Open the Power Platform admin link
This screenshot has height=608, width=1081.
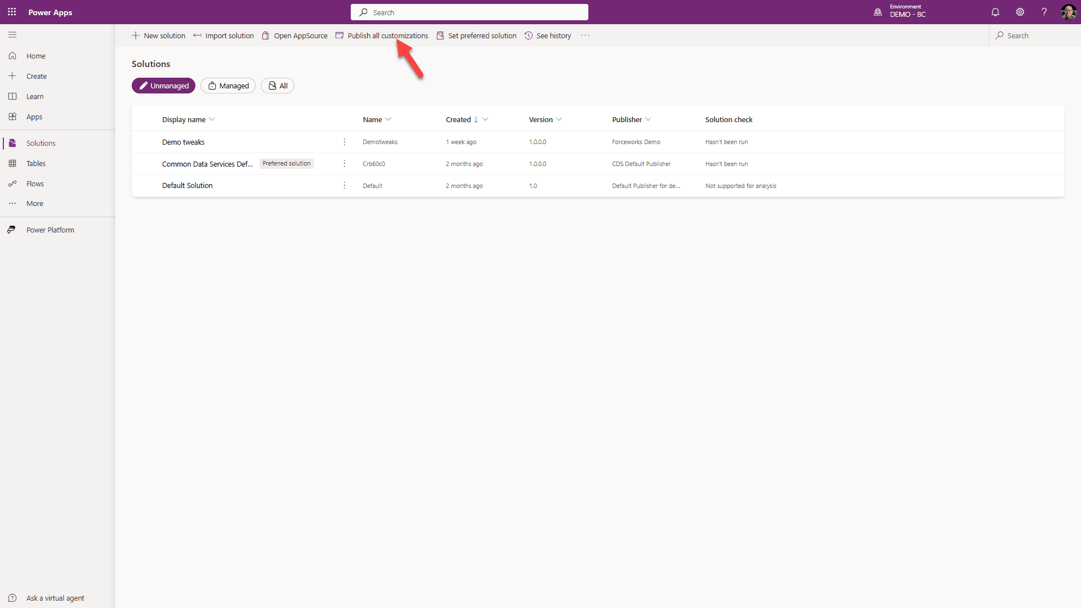pyautogui.click(x=51, y=230)
